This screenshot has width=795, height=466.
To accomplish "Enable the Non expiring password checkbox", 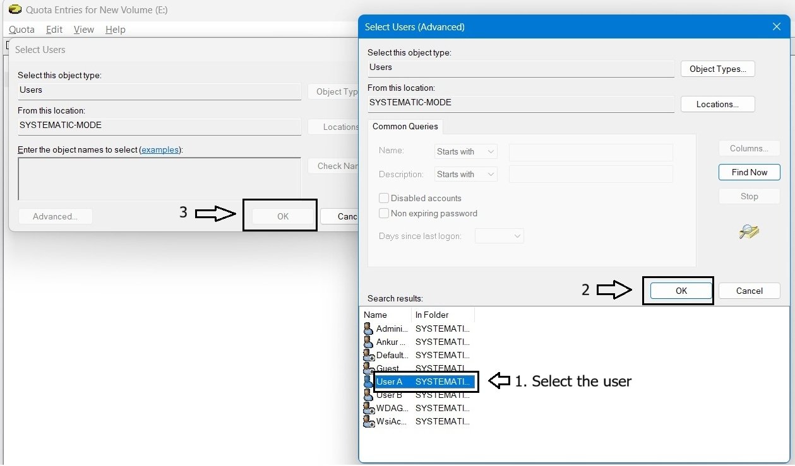I will (384, 213).
